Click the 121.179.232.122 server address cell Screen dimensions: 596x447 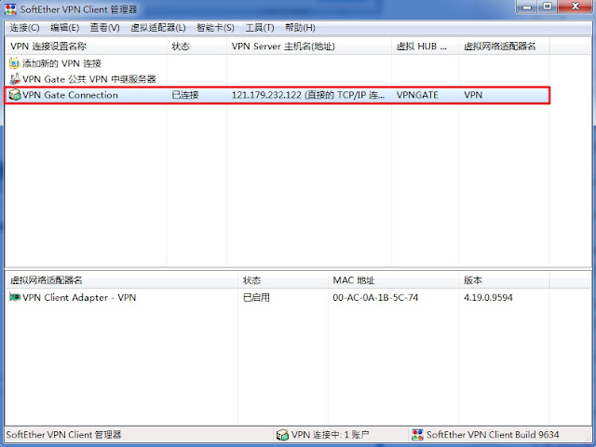pos(308,95)
